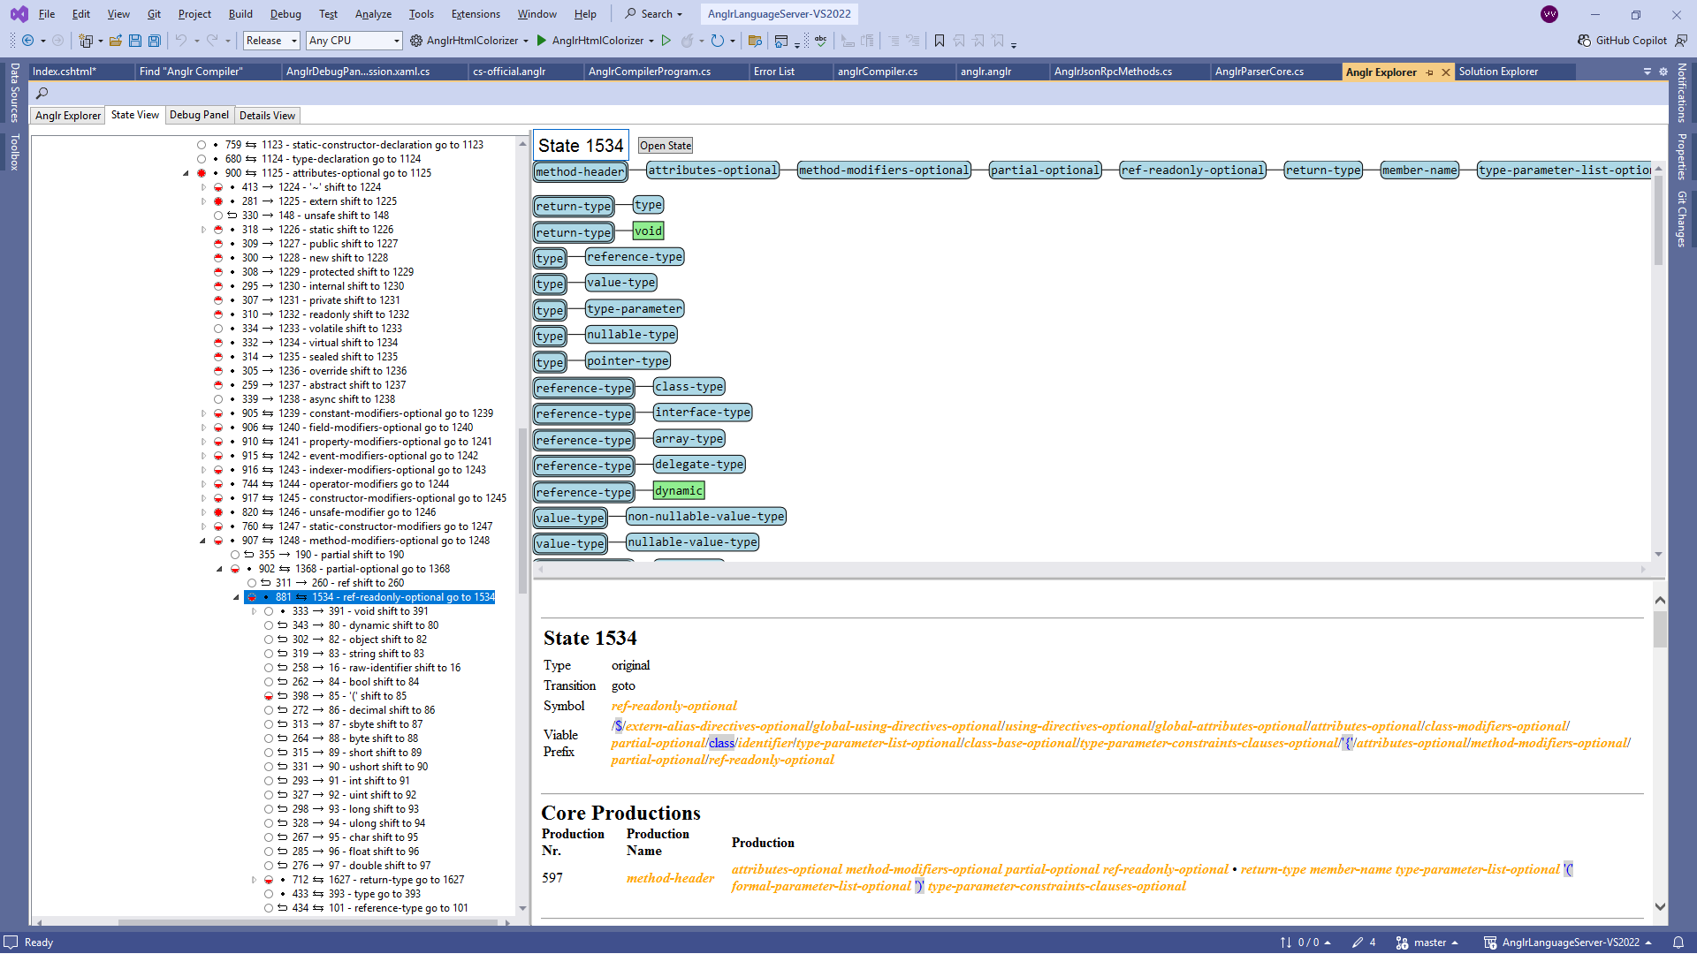Click the Save All toolbar icon

click(x=155, y=41)
